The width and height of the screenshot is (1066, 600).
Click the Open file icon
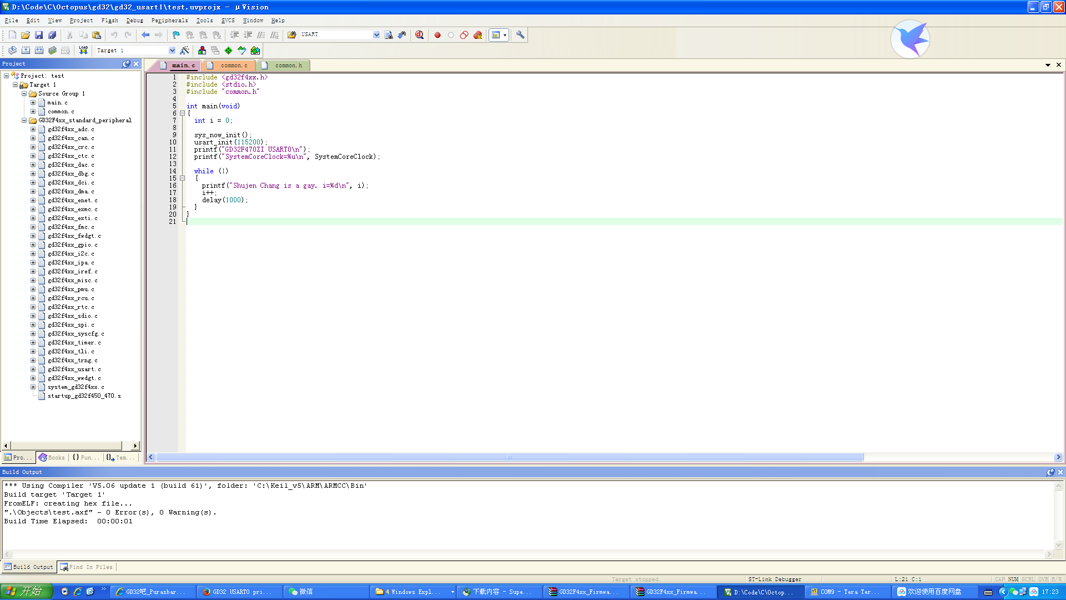pos(26,35)
